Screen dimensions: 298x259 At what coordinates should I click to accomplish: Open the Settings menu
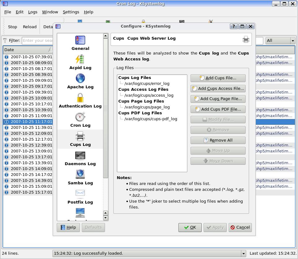[x=71, y=12]
